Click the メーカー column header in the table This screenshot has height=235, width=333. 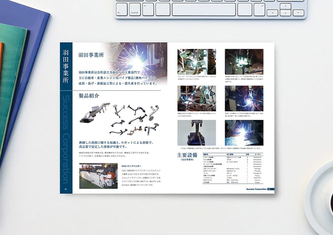tap(257, 154)
